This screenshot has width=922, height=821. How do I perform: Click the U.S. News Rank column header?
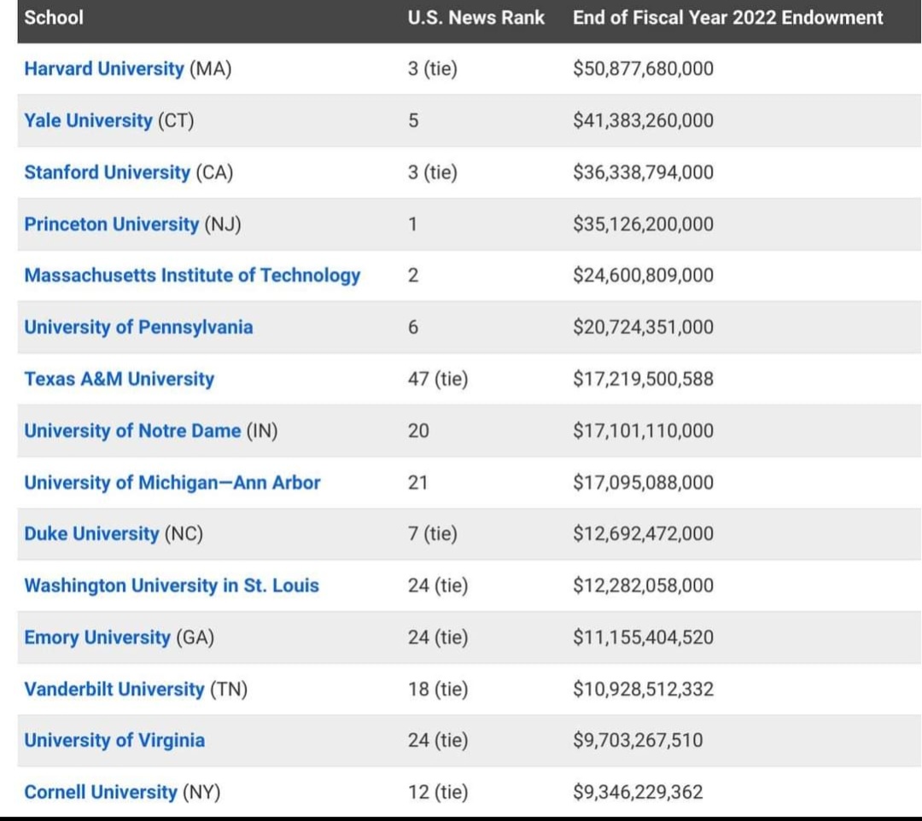[476, 18]
